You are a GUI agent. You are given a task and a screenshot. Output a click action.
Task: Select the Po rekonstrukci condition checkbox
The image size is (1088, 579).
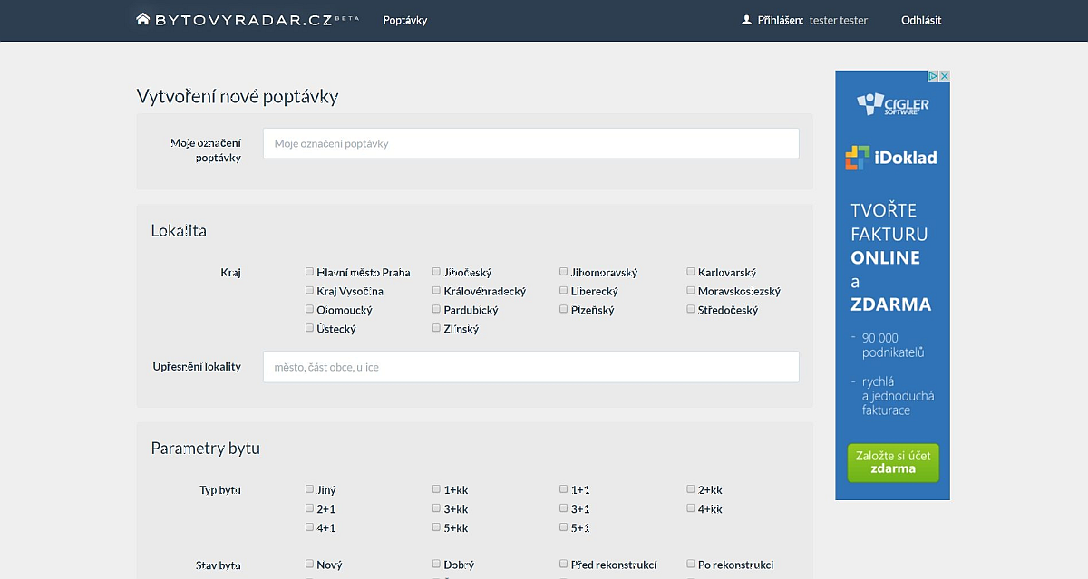[x=691, y=565]
